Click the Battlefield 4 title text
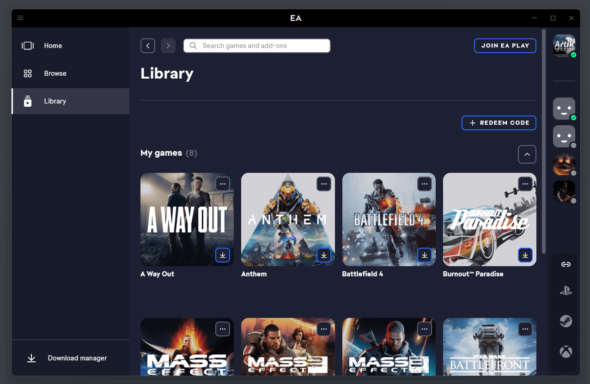 click(x=363, y=274)
